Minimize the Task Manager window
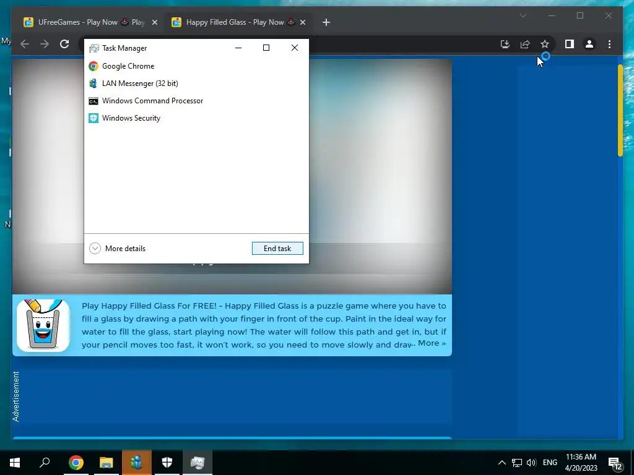Screen dimensions: 634x475 click(x=238, y=48)
